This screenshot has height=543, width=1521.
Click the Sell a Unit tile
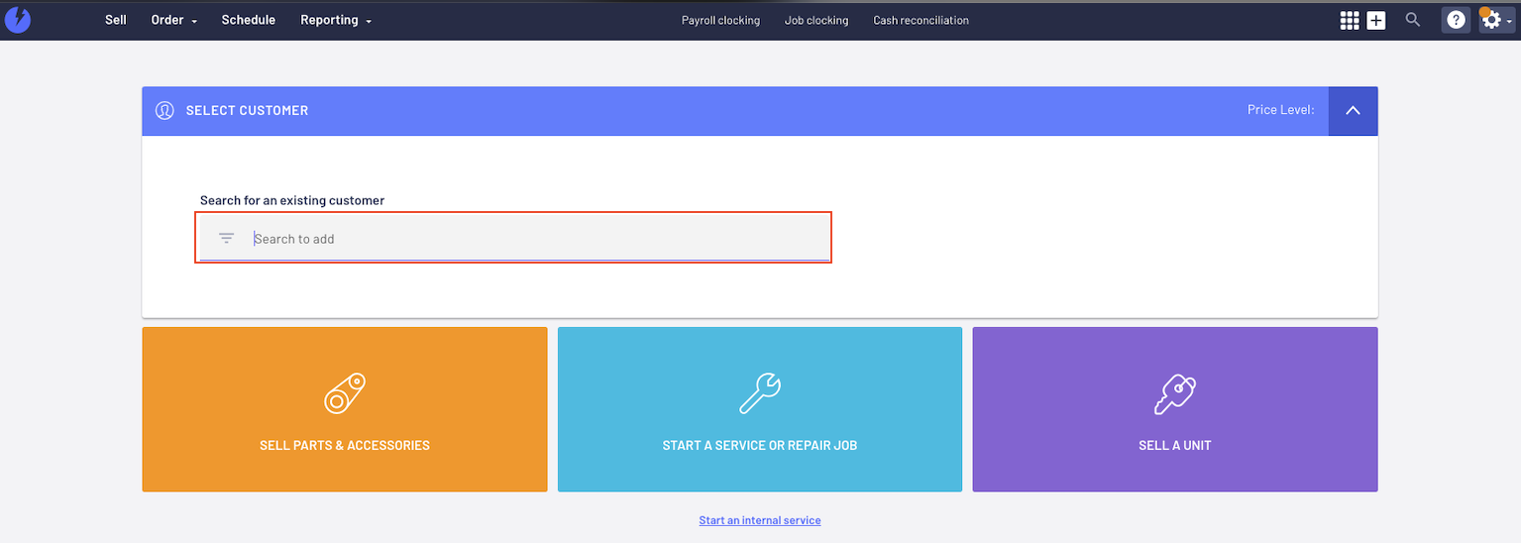[1175, 409]
